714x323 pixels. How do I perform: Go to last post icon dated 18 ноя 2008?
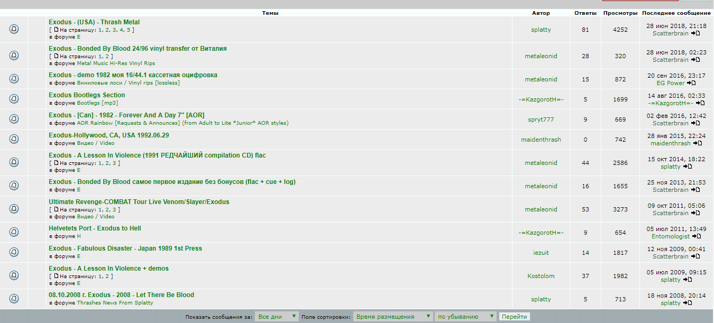[687, 303]
